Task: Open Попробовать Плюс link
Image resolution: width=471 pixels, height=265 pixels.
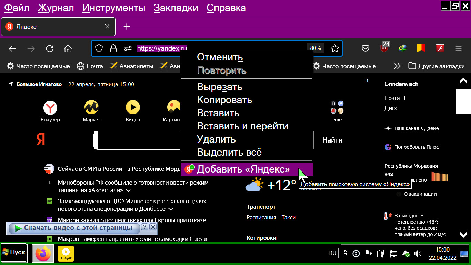Action: (x=412, y=147)
